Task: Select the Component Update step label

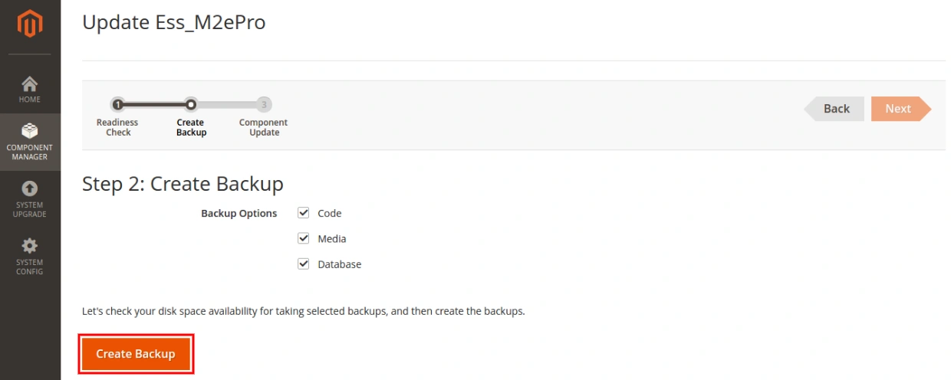Action: coord(263,127)
